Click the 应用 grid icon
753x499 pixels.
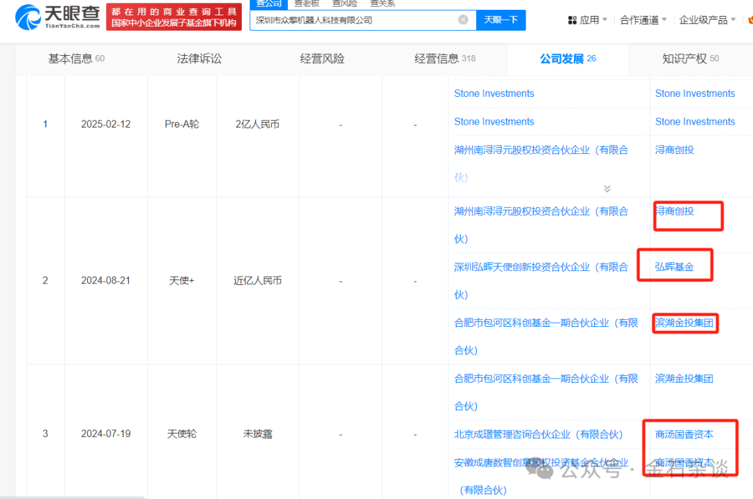[572, 20]
